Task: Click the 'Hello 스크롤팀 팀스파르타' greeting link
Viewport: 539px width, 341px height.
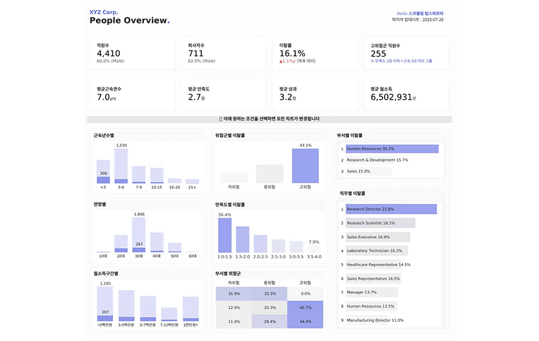Action: point(420,13)
